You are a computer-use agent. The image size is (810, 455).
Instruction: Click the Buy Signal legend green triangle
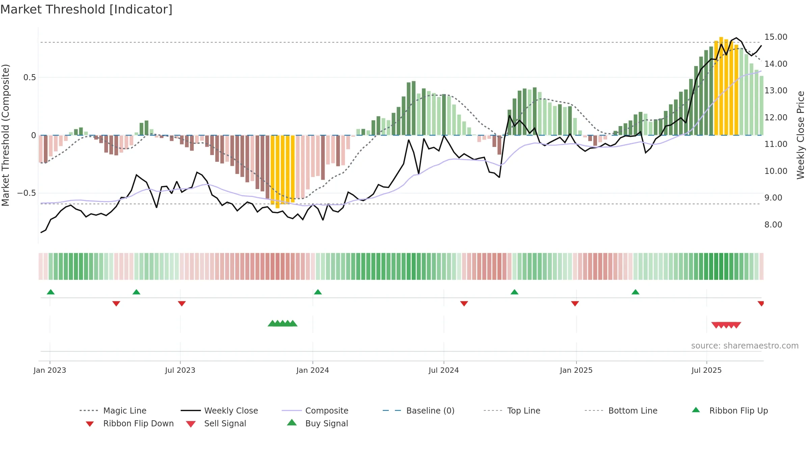click(292, 423)
